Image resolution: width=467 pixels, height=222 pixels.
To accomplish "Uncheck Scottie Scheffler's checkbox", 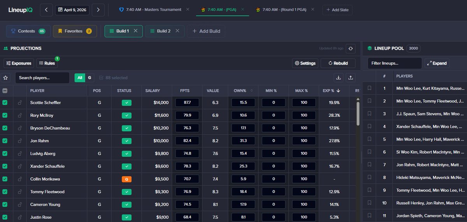I will point(5,103).
